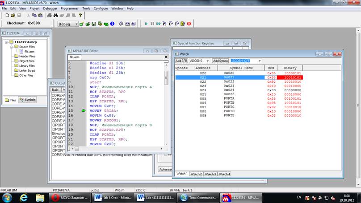
Task: Click the Binary column header in Watch
Action: click(x=290, y=68)
